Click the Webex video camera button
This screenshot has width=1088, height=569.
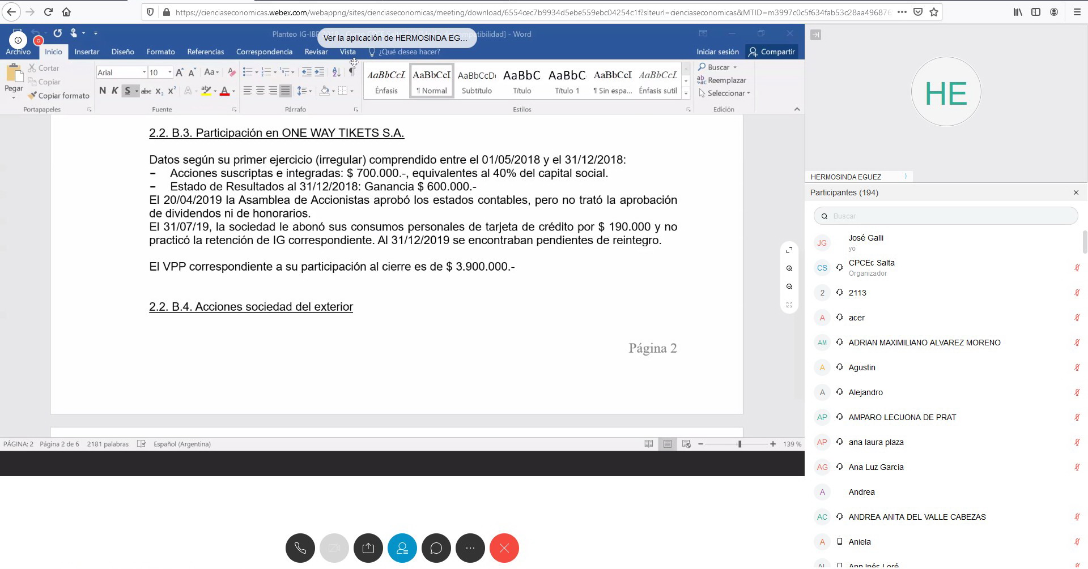(334, 548)
